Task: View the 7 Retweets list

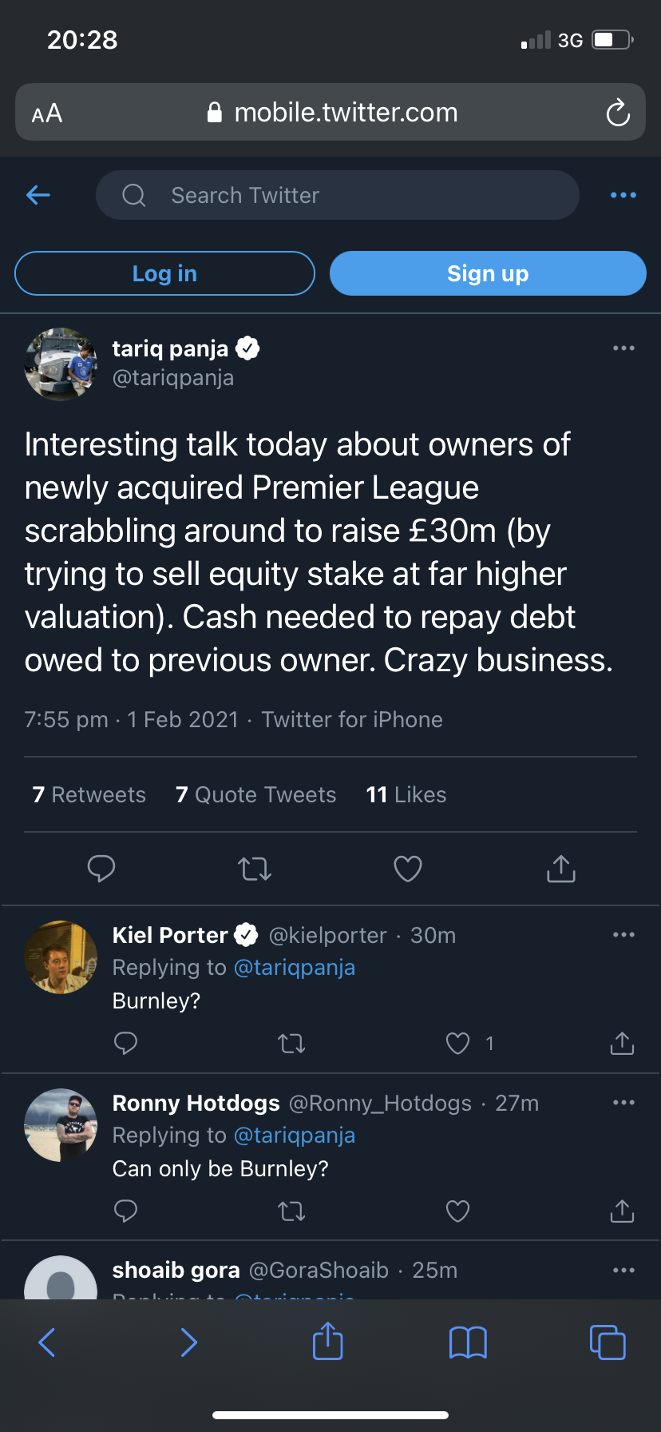Action: click(x=89, y=795)
